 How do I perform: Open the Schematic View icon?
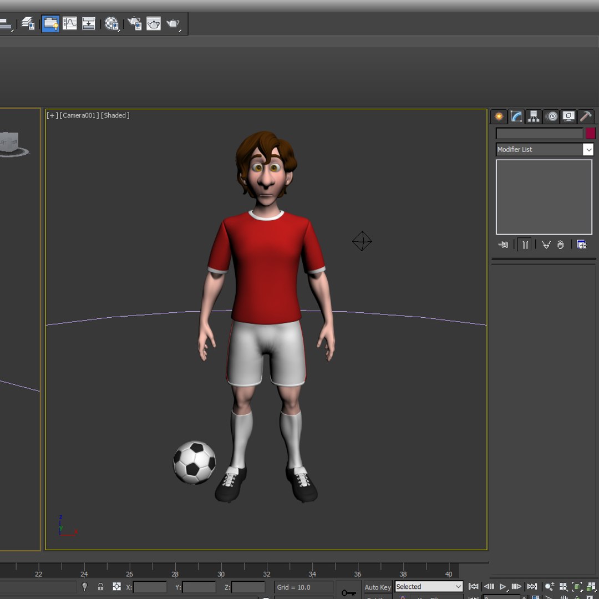[x=89, y=24]
